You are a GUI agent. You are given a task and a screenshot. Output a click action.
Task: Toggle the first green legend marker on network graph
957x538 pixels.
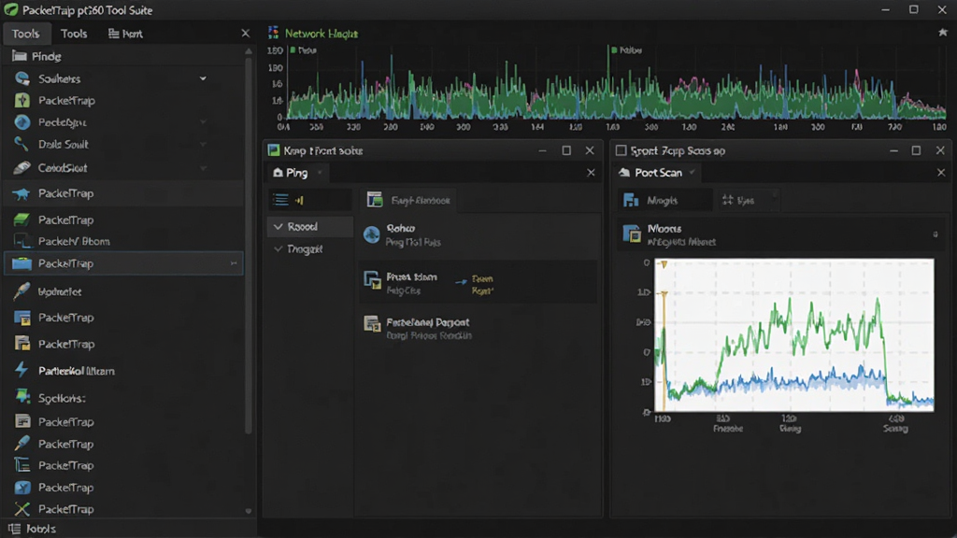(293, 50)
